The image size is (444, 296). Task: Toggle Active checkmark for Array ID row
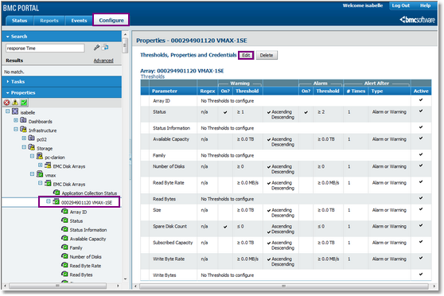point(421,100)
